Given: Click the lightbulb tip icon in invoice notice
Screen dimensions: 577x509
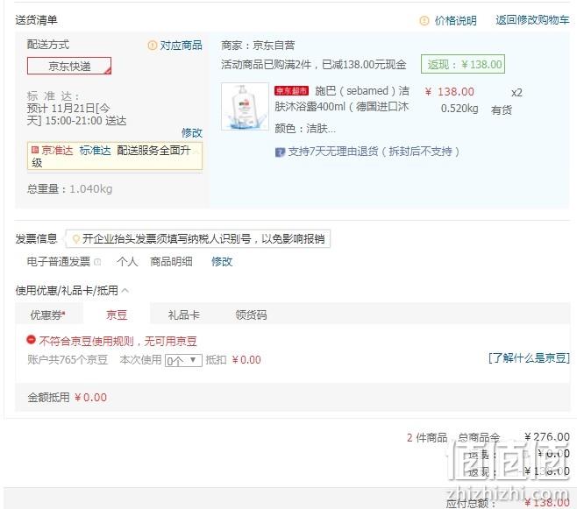Looking at the screenshot, I should coord(76,239).
